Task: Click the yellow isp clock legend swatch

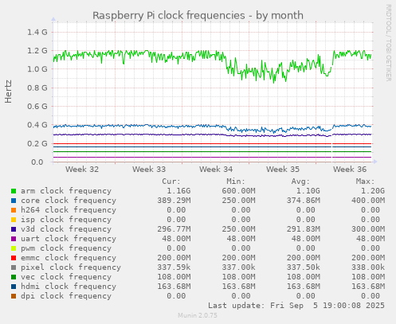Action: (14, 220)
